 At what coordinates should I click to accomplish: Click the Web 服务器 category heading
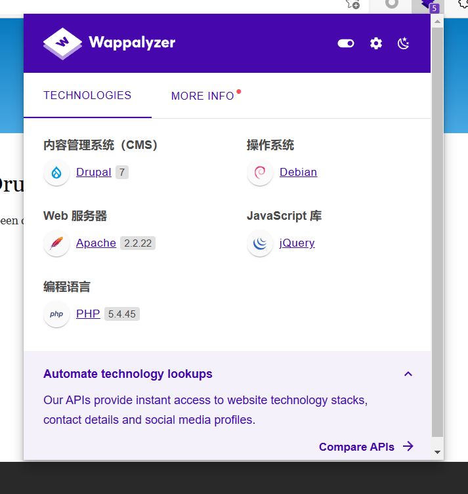[x=75, y=216]
